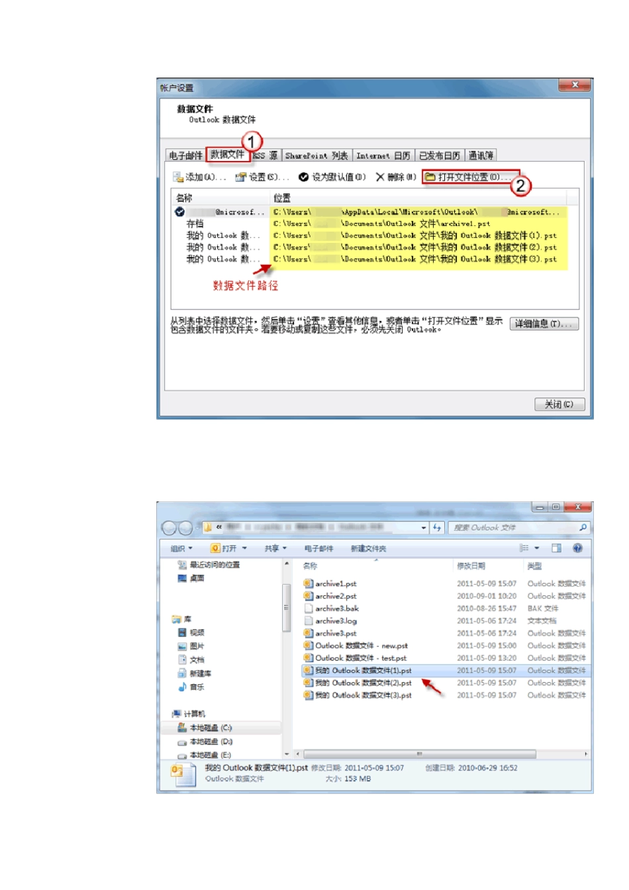Click the 详细信息(T)... button

tap(544, 324)
